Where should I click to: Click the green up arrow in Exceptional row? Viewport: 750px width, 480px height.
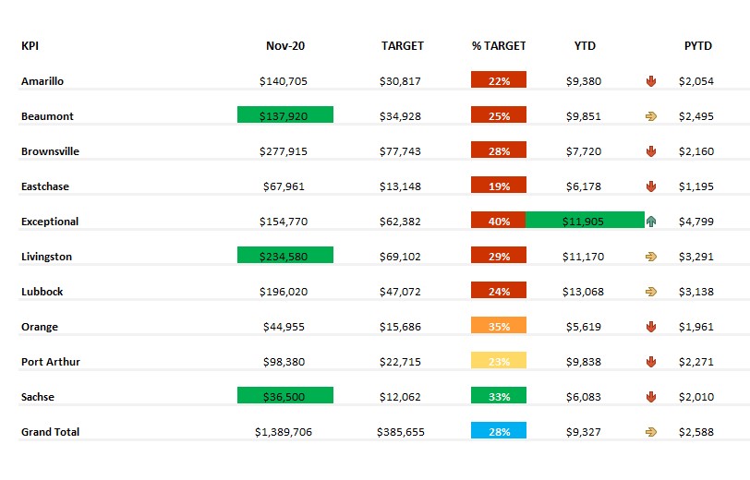[x=650, y=222]
